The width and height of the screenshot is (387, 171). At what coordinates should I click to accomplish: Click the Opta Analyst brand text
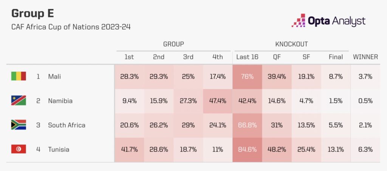pos(337,21)
